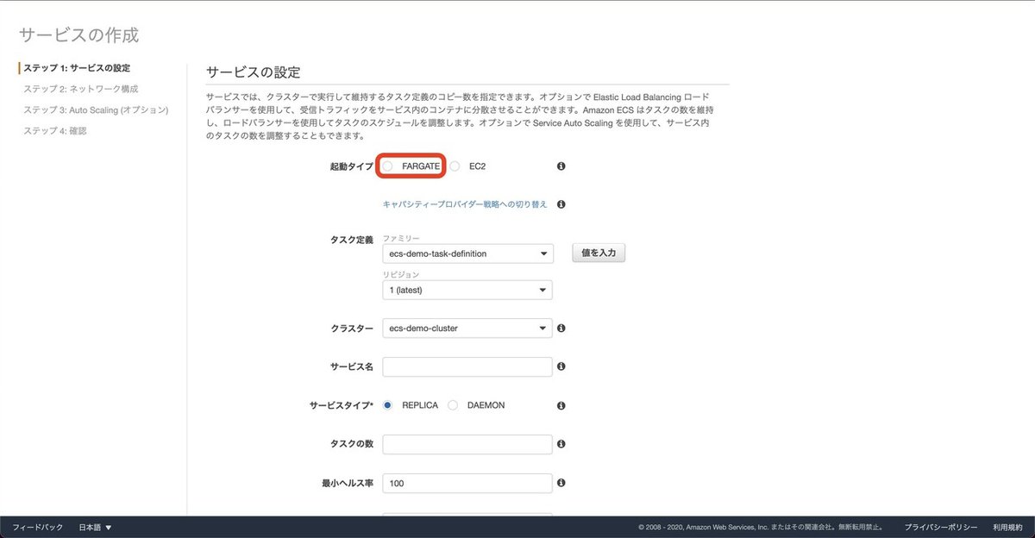Click the サービスの作成 page heading
Image resolution: width=1035 pixels, height=538 pixels.
(x=78, y=35)
